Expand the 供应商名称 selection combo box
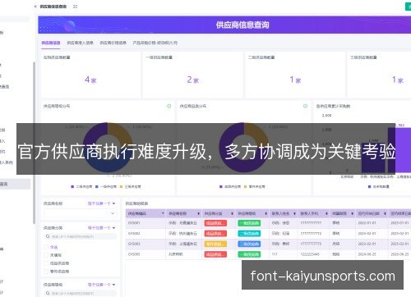411x297 pixels. point(80,213)
